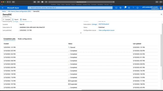163x91 pixels.
Task: Open the job created 5/19/2020, 6:53 PM
Action: [80, 87]
